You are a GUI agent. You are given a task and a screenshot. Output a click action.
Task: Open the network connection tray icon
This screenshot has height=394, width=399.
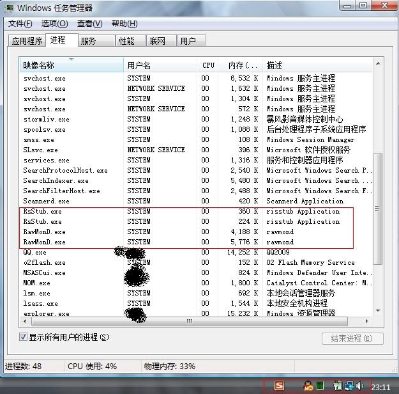point(349,386)
